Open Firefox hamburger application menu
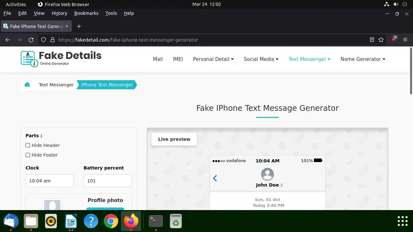 [405, 40]
